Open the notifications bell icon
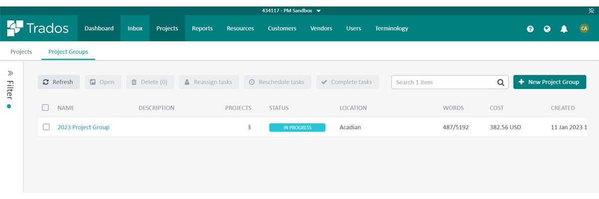The height and width of the screenshot is (199, 599). tap(564, 29)
